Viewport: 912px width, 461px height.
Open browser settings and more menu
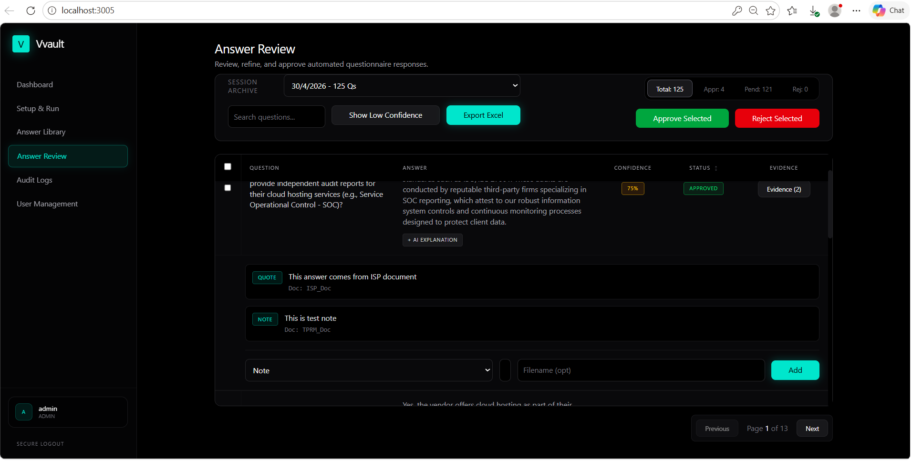click(856, 10)
